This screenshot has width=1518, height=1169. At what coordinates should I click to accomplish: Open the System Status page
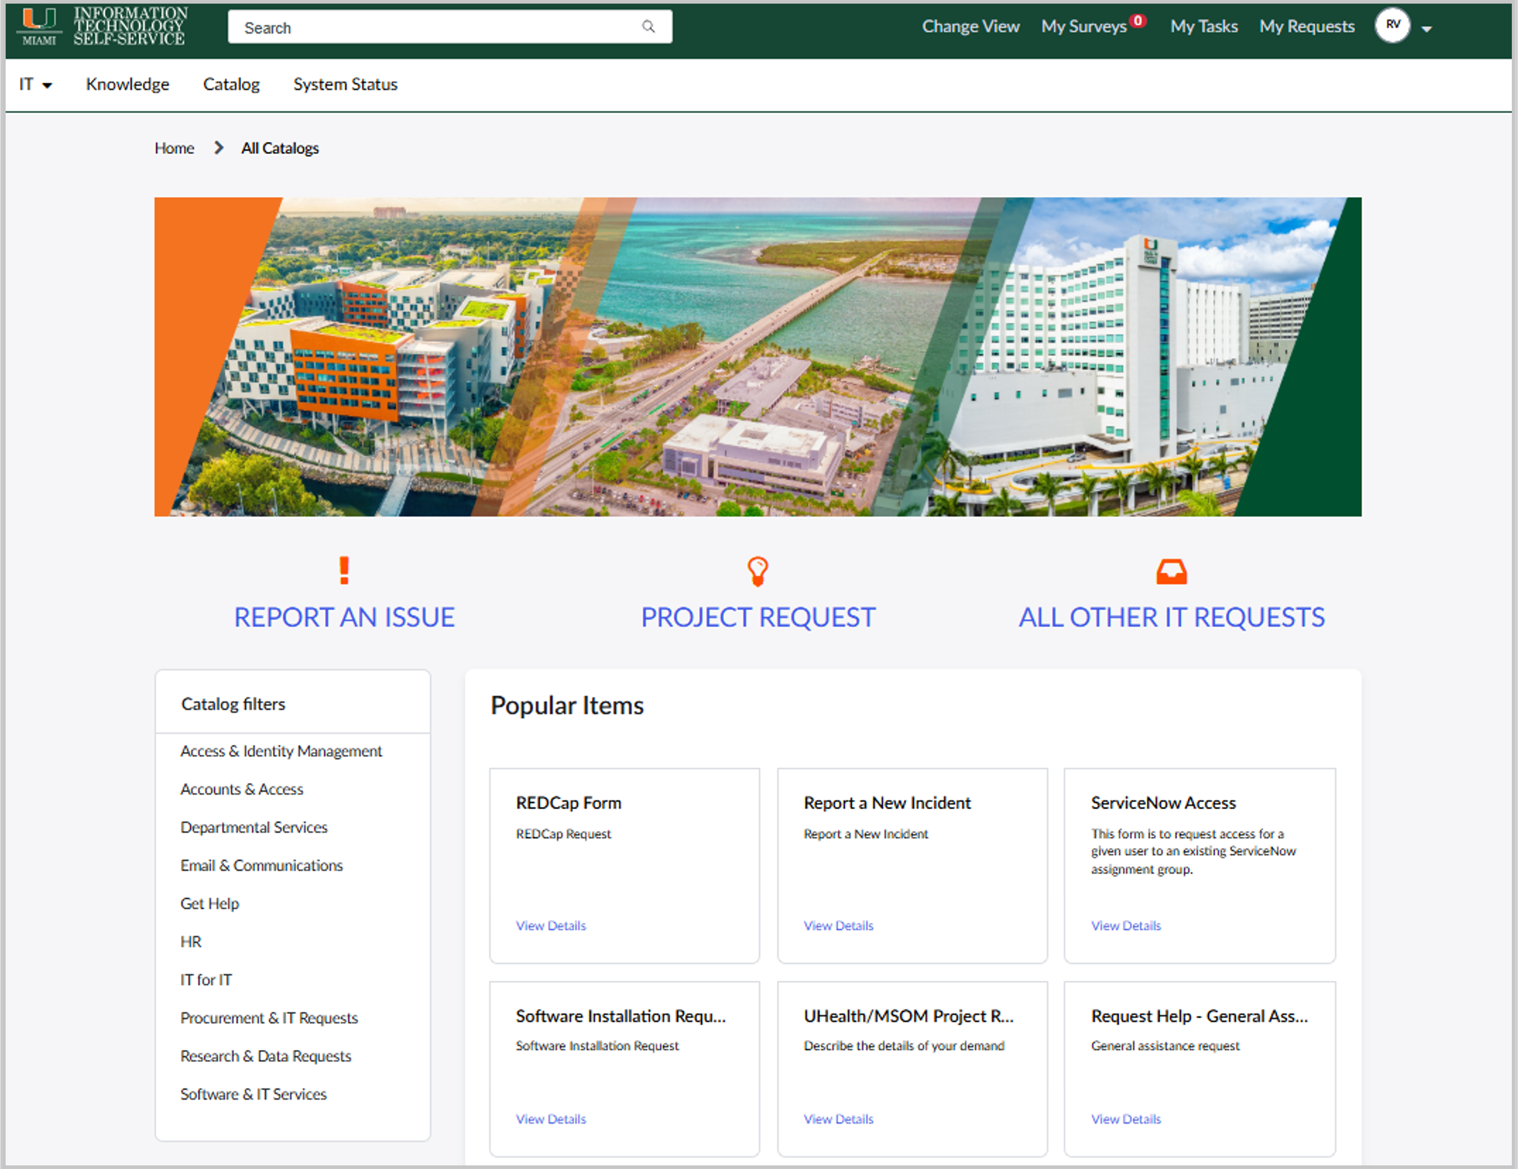click(x=345, y=84)
